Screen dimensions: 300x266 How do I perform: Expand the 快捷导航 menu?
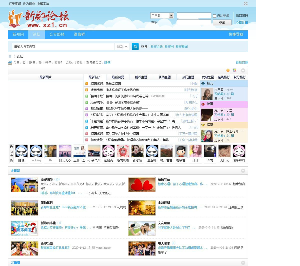(236, 35)
